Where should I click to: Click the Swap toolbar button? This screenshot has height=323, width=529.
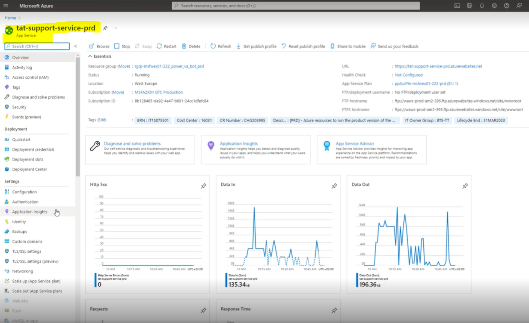(143, 46)
